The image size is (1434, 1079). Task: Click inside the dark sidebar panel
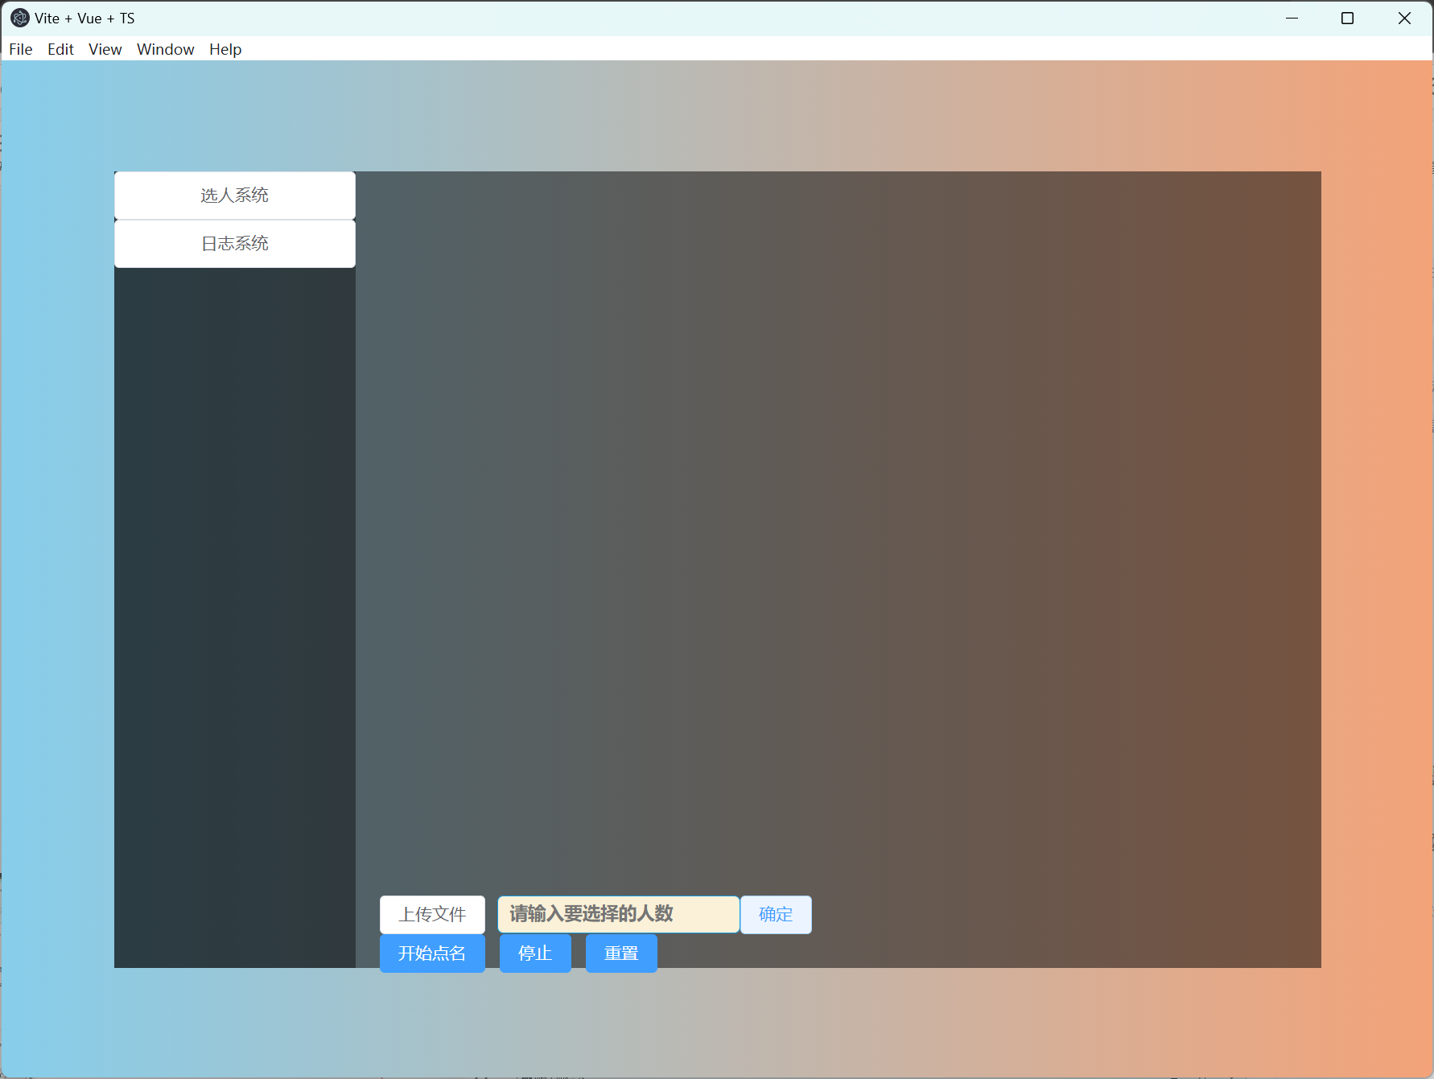point(234,563)
